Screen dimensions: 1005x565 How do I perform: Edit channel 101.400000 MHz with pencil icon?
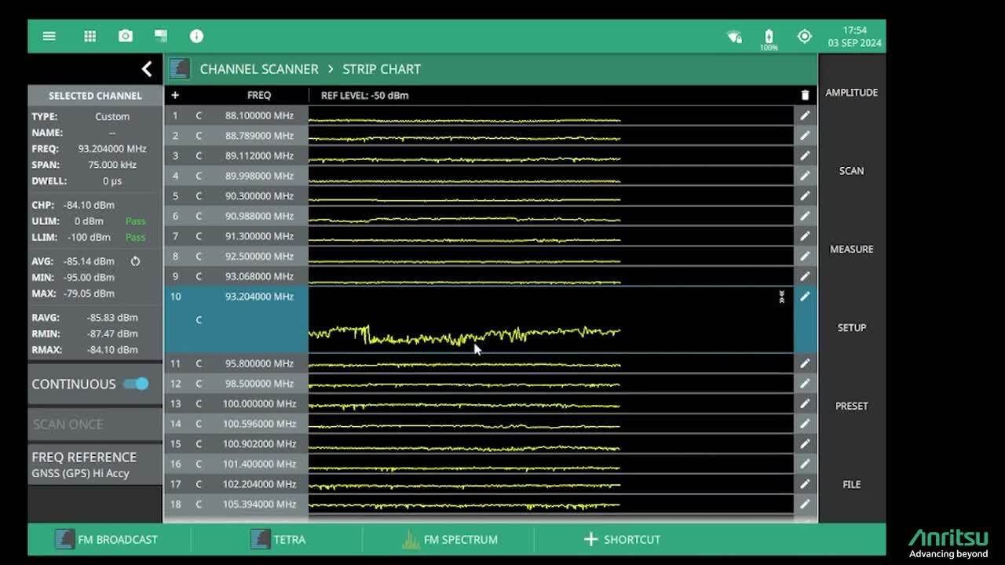(x=805, y=464)
